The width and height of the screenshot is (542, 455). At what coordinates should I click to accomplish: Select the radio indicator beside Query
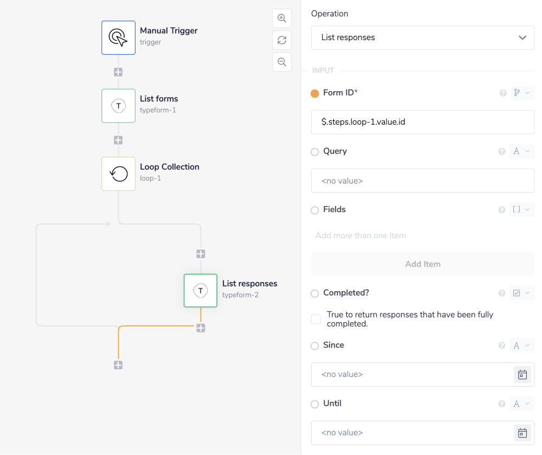click(314, 151)
